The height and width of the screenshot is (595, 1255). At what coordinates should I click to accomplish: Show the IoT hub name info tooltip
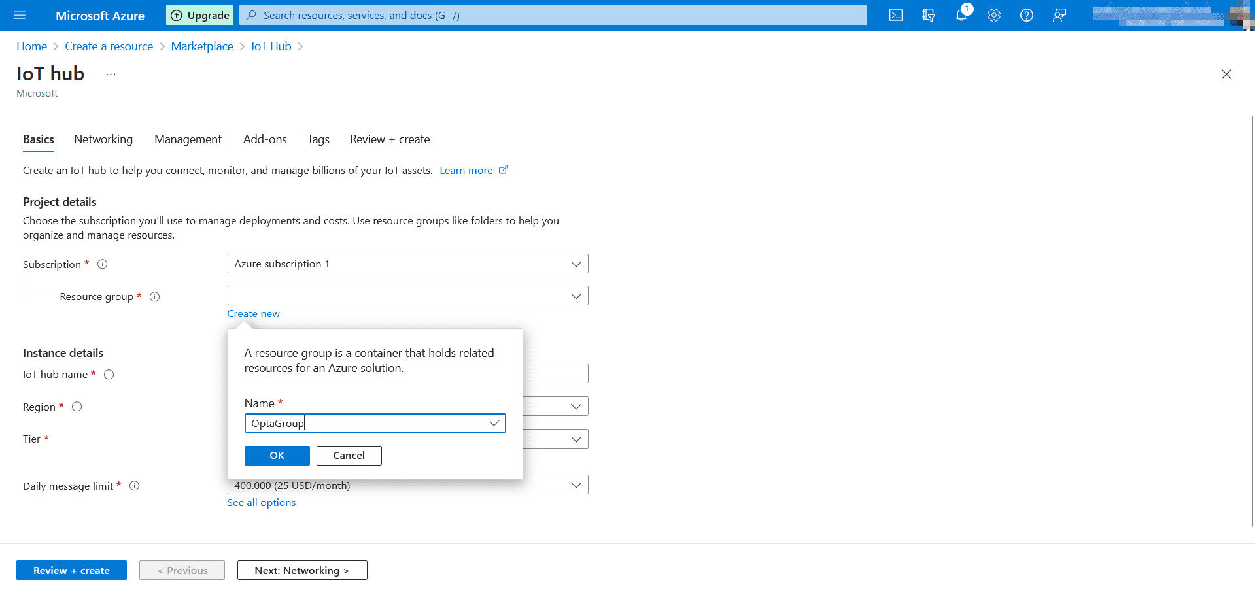(109, 374)
